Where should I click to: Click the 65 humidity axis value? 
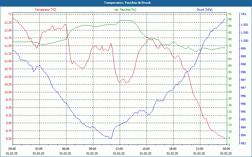click(230, 59)
